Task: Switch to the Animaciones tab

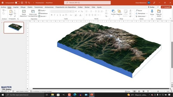Action: click(49, 7)
